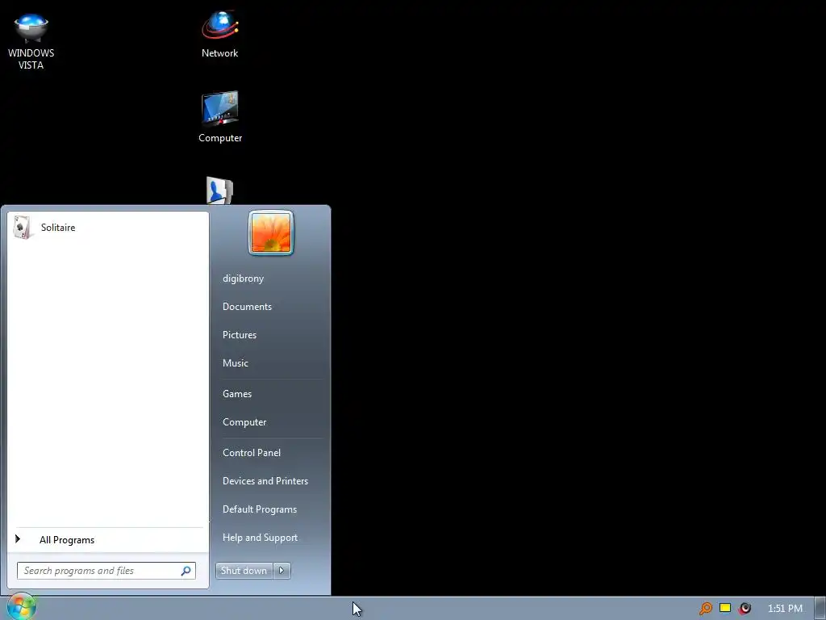Select the Computer desktop icon

tap(220, 117)
